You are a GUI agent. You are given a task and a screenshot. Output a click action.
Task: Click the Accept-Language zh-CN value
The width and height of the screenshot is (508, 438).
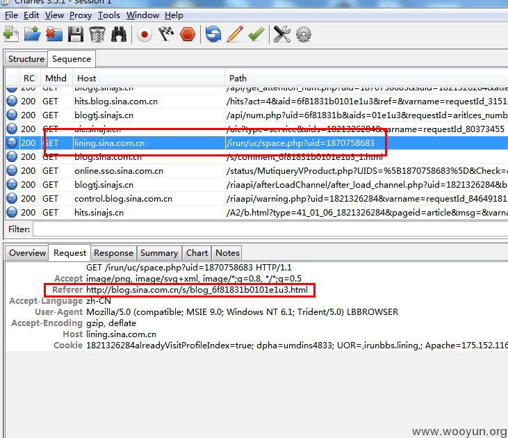pos(99,301)
